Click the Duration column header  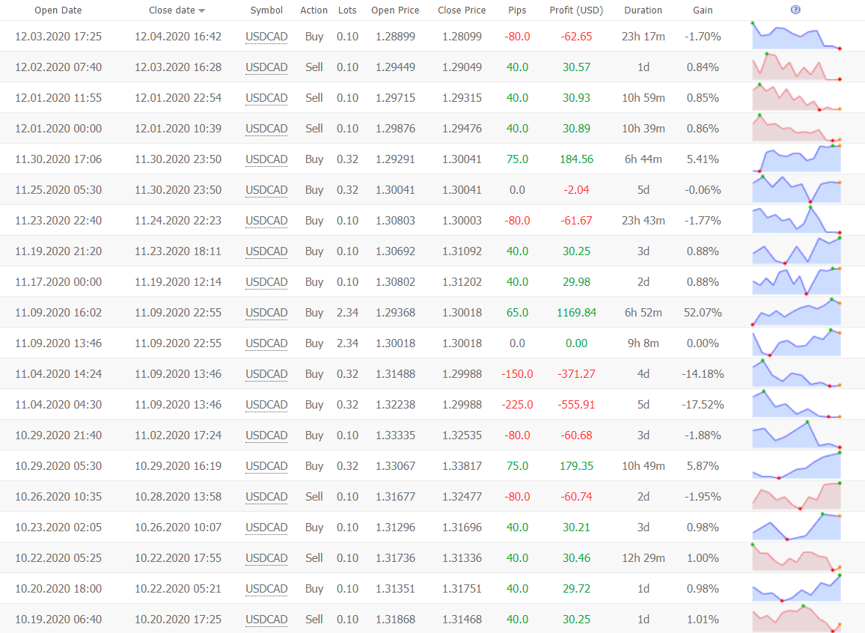click(643, 10)
